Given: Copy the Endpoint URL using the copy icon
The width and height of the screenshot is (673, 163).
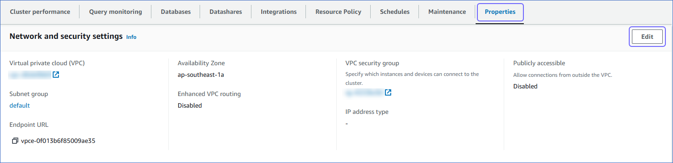Looking at the screenshot, I should pos(15,141).
